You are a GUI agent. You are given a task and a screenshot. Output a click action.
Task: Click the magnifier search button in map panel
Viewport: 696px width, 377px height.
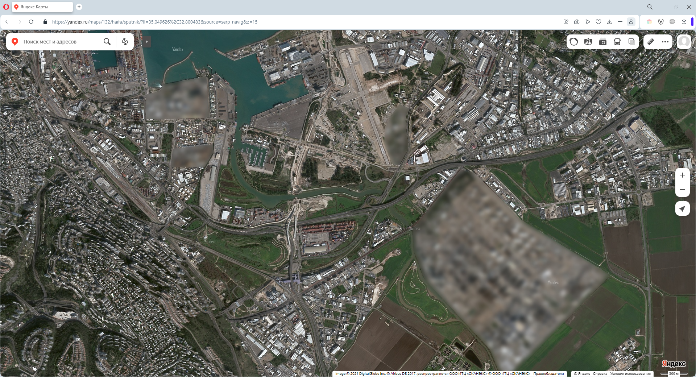tap(107, 42)
